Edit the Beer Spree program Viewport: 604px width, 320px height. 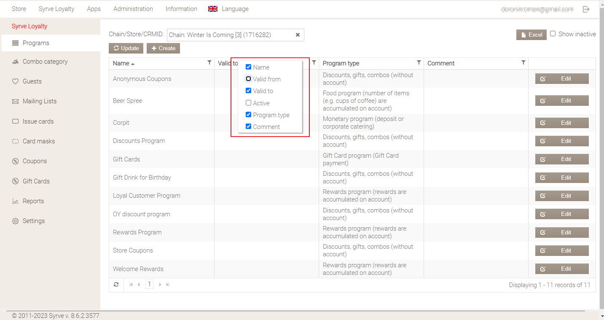tap(561, 101)
